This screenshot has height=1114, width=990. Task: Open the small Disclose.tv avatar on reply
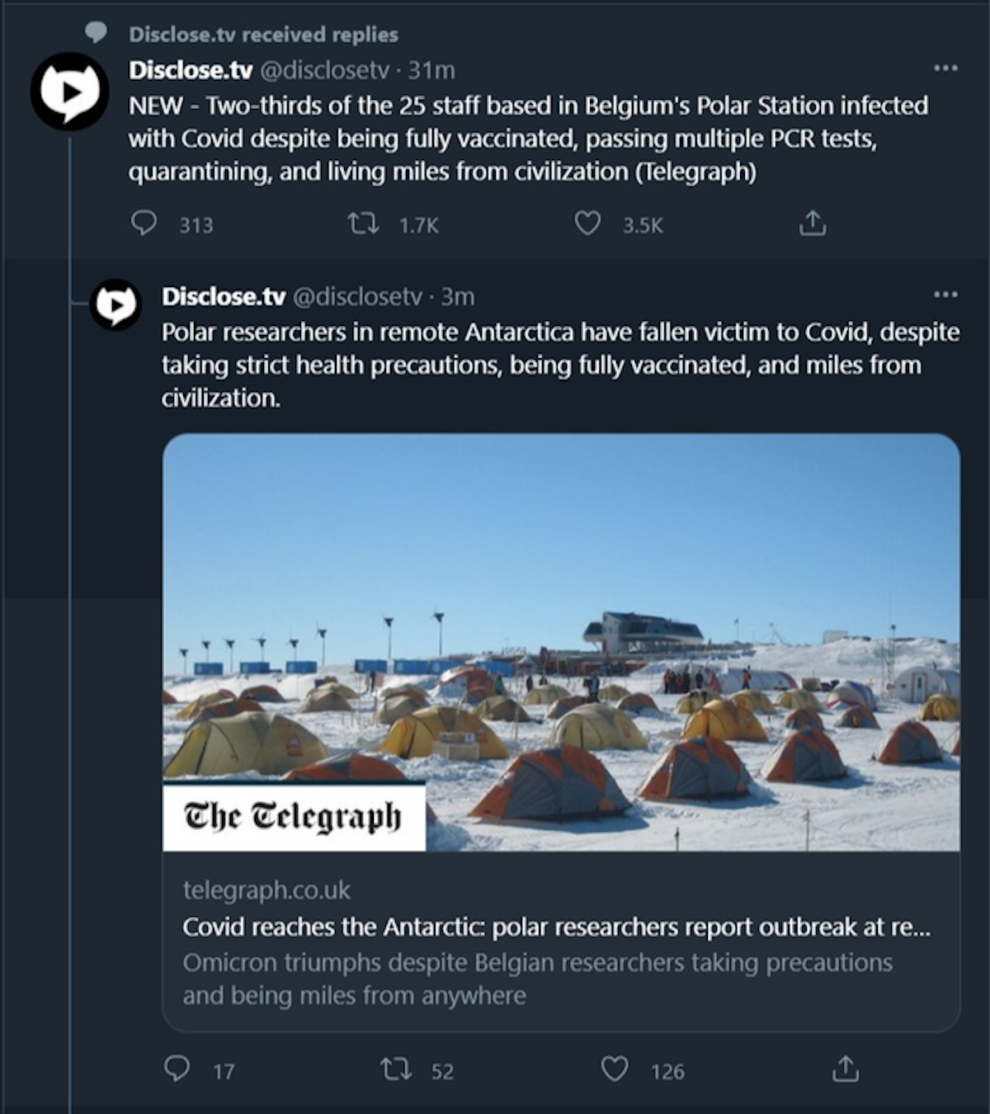(x=115, y=304)
